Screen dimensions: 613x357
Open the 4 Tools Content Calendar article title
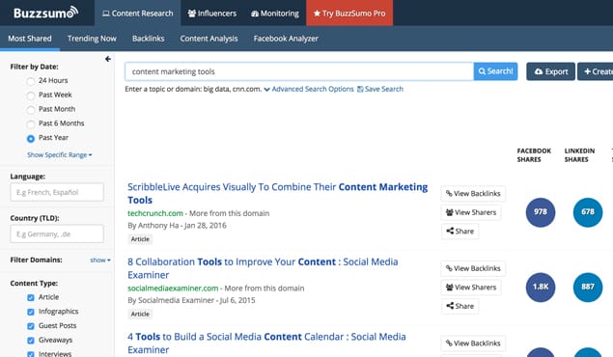266,343
